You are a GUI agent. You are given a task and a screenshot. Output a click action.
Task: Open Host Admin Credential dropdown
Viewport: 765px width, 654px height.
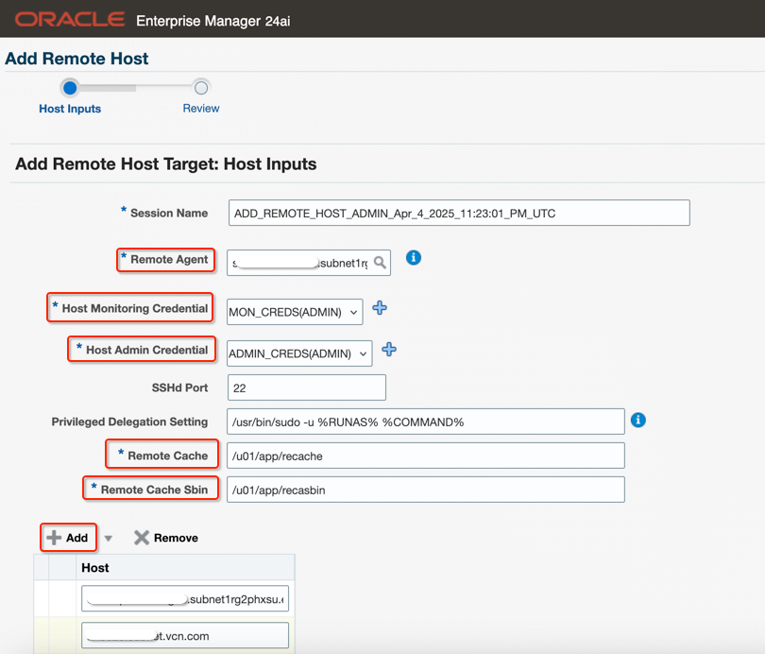[299, 353]
